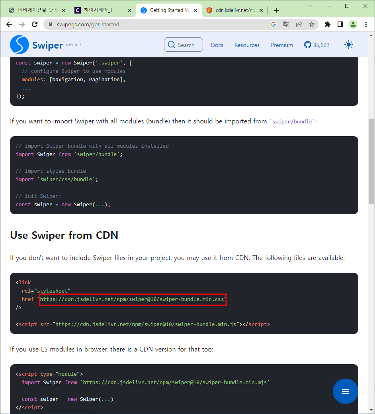375x414 pixels.
Task: Open Chrome three-dot menu
Action: click(366, 24)
